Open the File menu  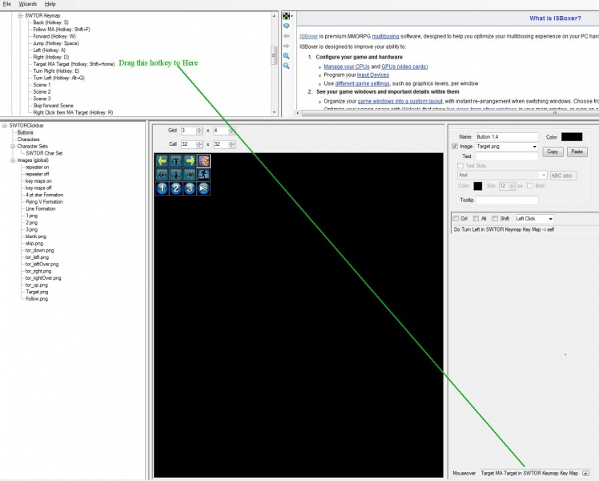pos(7,4)
